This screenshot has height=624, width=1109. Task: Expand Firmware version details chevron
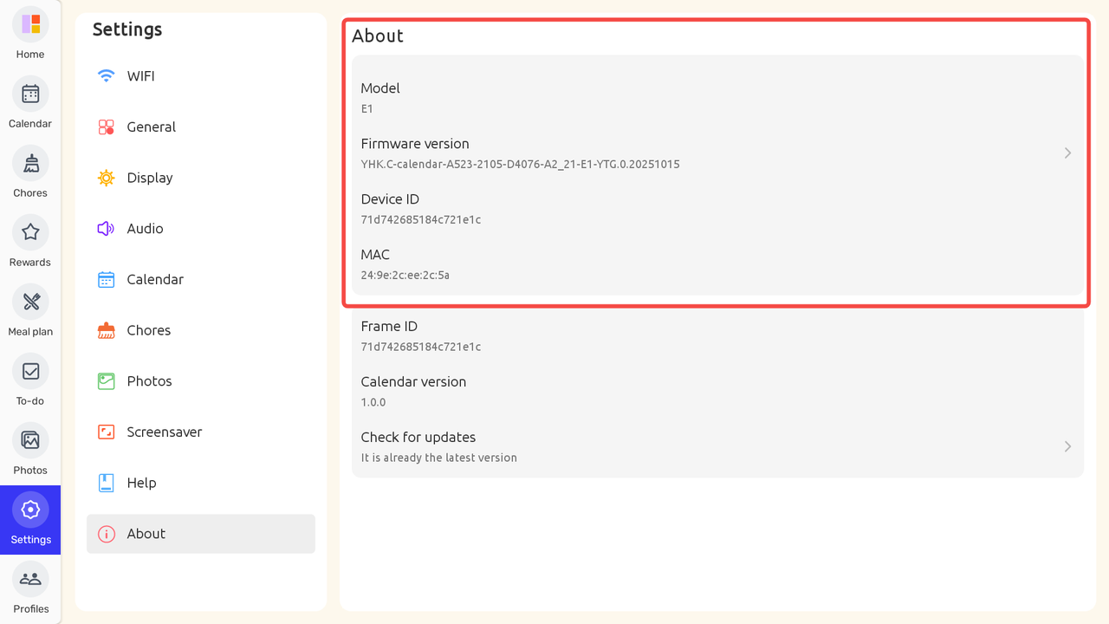pyautogui.click(x=1067, y=153)
